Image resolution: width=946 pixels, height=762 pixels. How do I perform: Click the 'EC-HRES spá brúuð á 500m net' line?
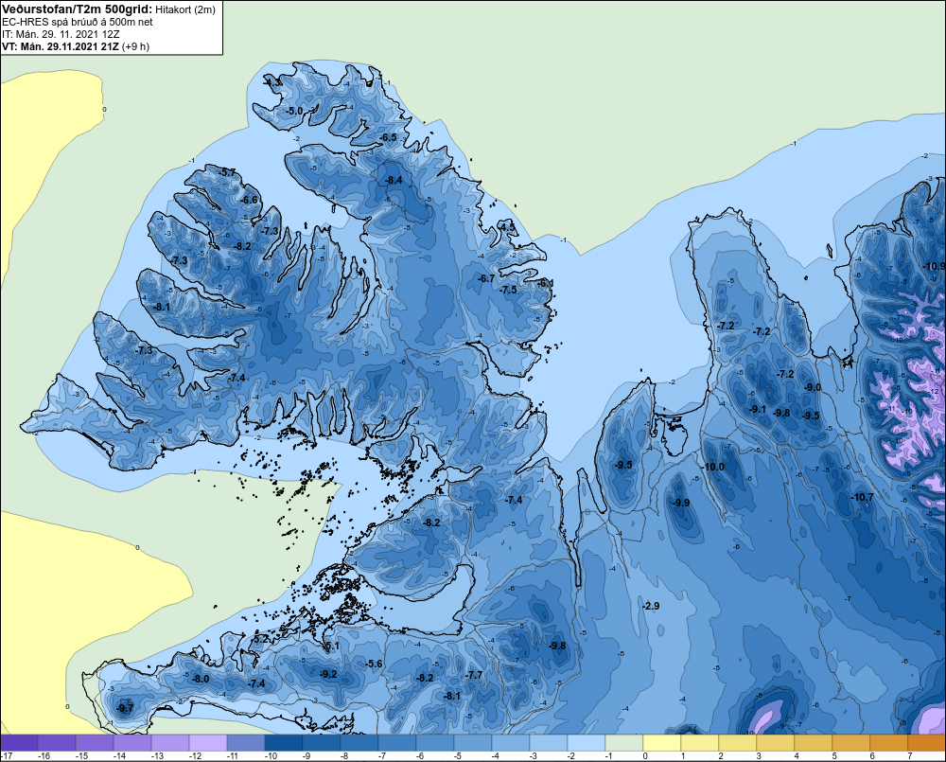(x=78, y=23)
